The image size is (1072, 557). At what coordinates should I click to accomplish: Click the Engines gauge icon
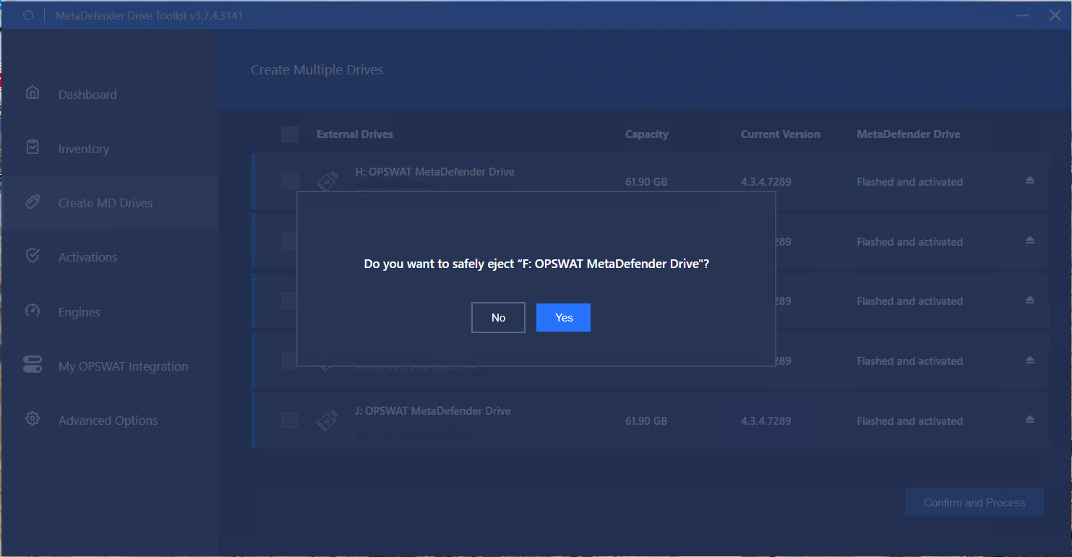click(x=32, y=311)
